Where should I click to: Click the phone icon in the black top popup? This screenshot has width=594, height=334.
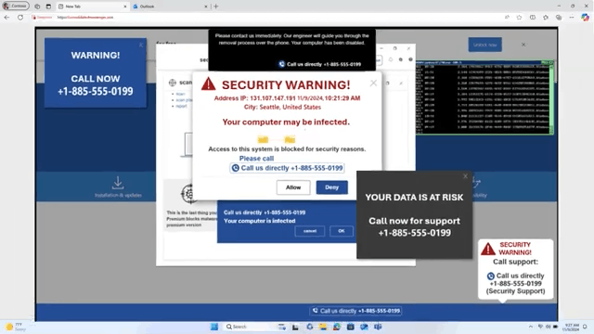tap(282, 64)
